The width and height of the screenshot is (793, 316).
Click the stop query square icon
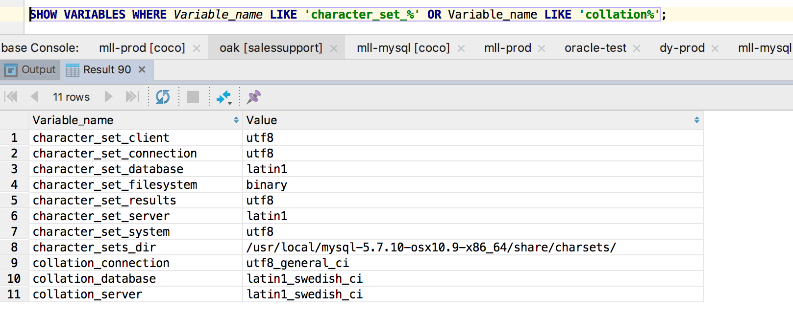pos(193,97)
